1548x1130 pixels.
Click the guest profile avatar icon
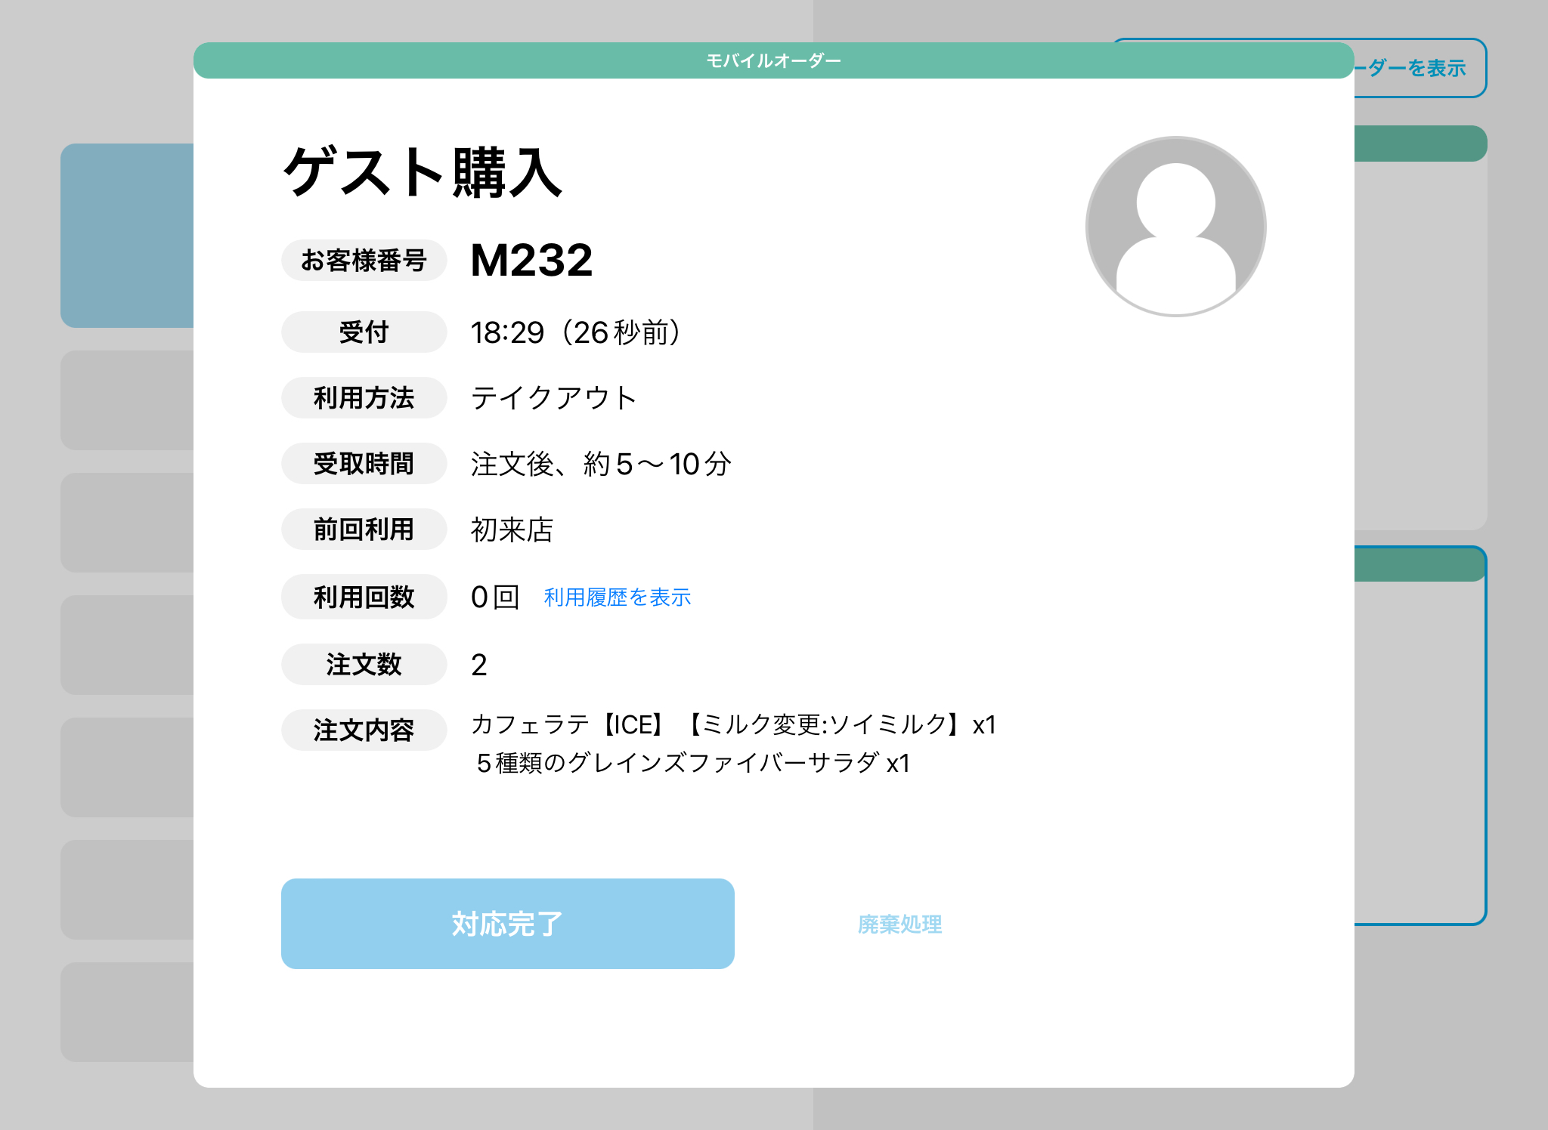click(1175, 227)
